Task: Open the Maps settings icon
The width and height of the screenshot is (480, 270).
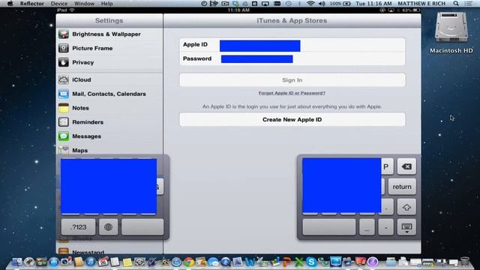Action: click(x=64, y=150)
